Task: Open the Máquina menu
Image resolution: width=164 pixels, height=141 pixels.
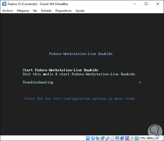Action: [x=23, y=11]
